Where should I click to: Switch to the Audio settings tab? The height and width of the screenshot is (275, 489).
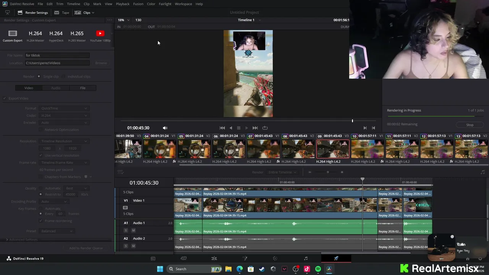pos(56,88)
